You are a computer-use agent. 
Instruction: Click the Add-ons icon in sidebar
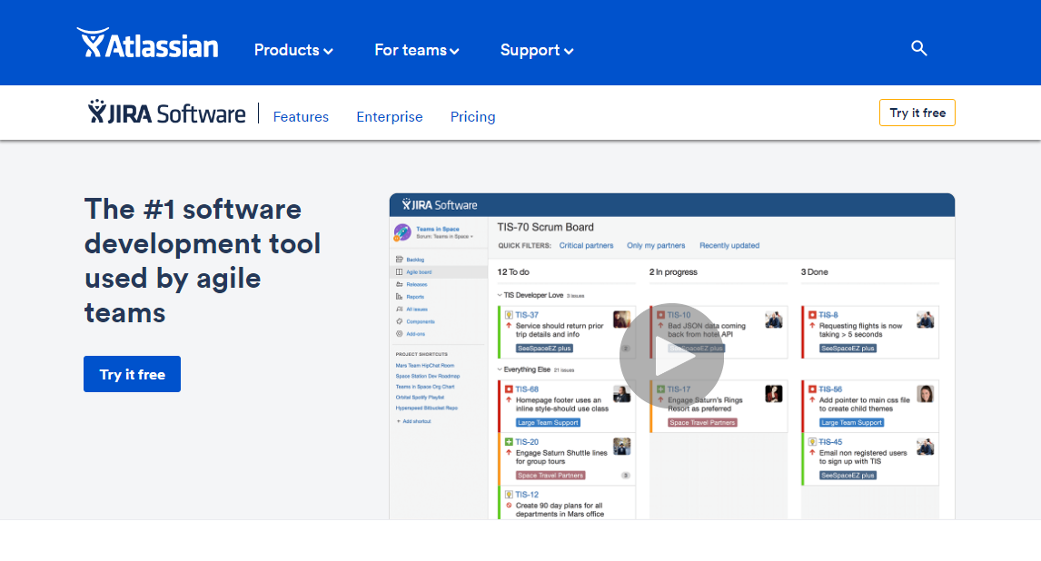tap(400, 334)
